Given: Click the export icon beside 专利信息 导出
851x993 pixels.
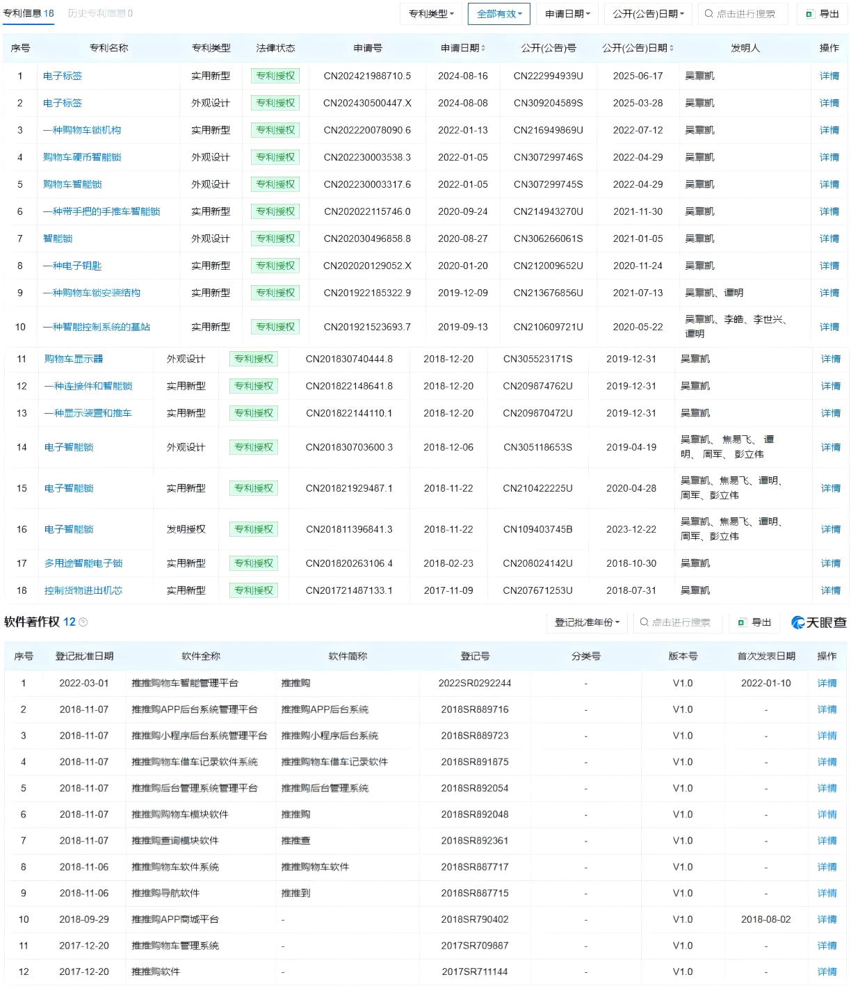Looking at the screenshot, I should 808,14.
